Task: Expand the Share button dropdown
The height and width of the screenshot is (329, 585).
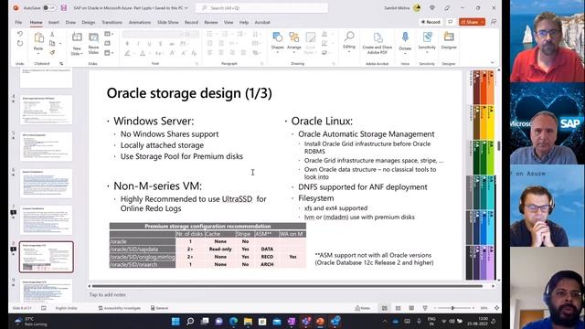Action: click(483, 22)
